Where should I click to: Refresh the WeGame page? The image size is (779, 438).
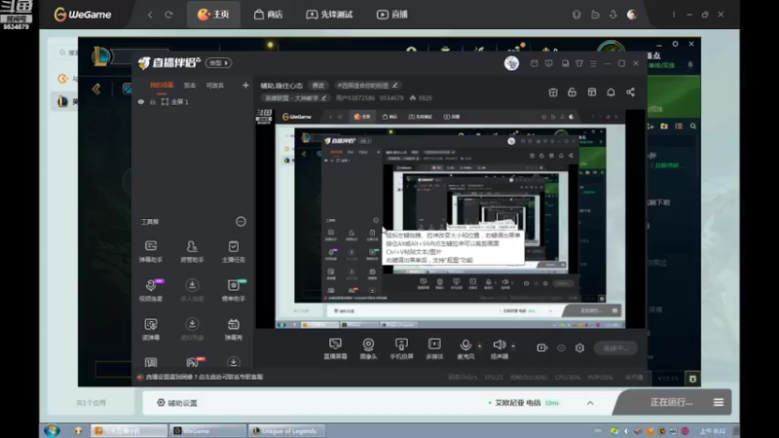click(168, 15)
